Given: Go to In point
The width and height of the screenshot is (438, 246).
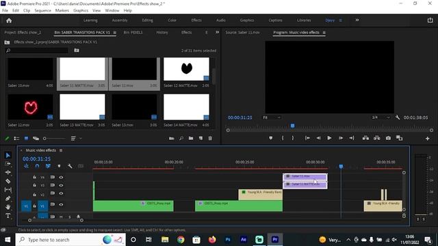Looking at the screenshot, I should (307, 138).
